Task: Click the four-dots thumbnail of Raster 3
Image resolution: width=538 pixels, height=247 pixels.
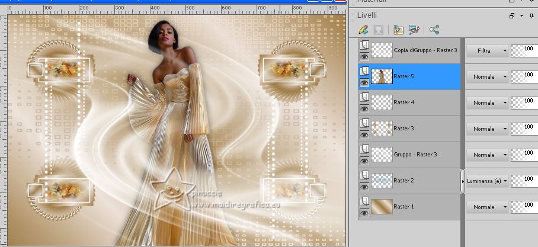Action: click(x=382, y=129)
